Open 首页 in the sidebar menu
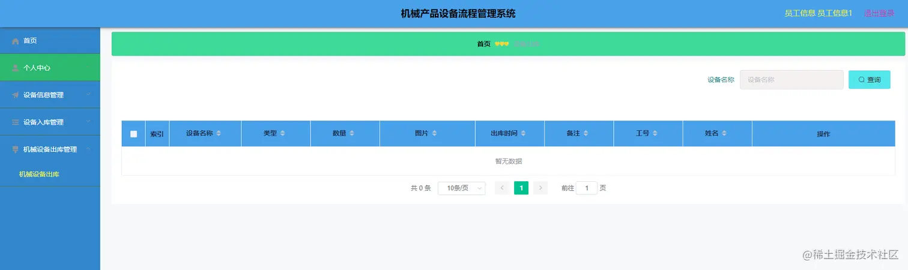Screen dimensions: 908x270 click(50, 41)
